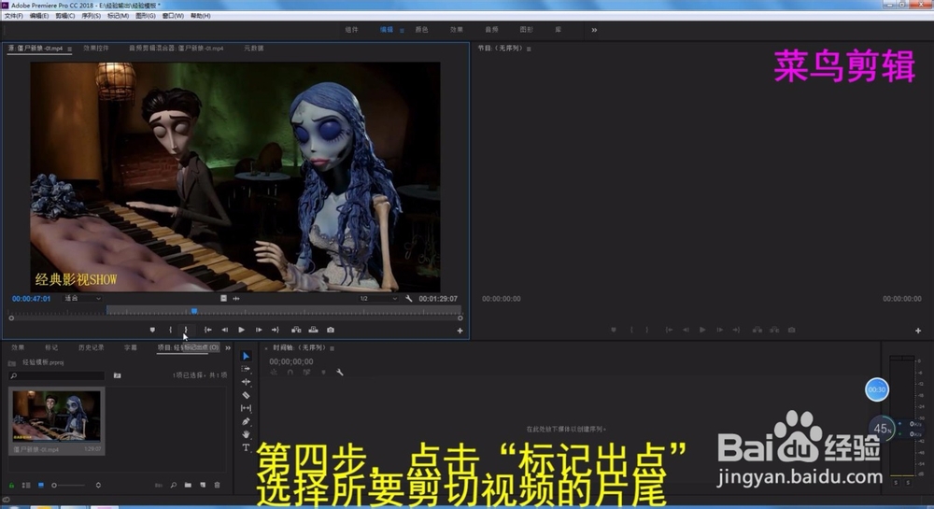Switch to the 效果控件 tab
Image resolution: width=934 pixels, height=509 pixels.
click(x=96, y=49)
